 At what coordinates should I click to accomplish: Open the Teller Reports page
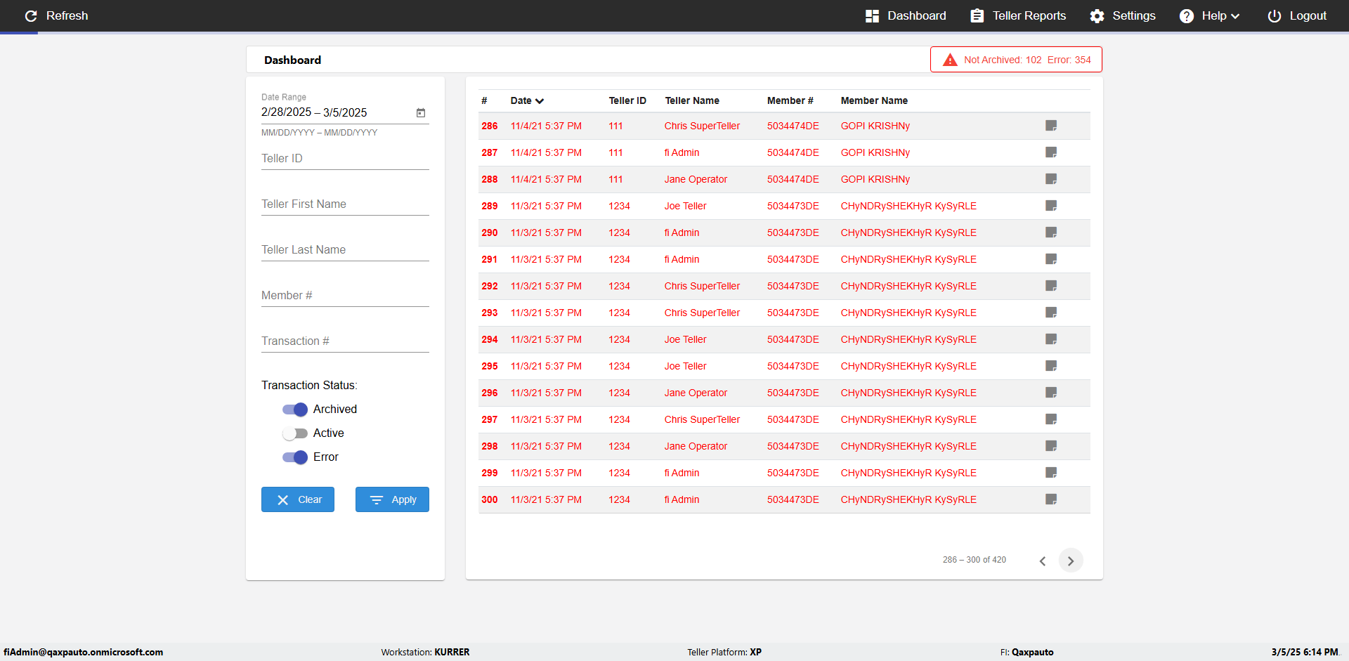pyautogui.click(x=1018, y=15)
